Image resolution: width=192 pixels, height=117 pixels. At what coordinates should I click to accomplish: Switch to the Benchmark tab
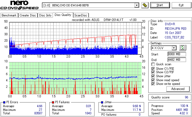[9, 15]
